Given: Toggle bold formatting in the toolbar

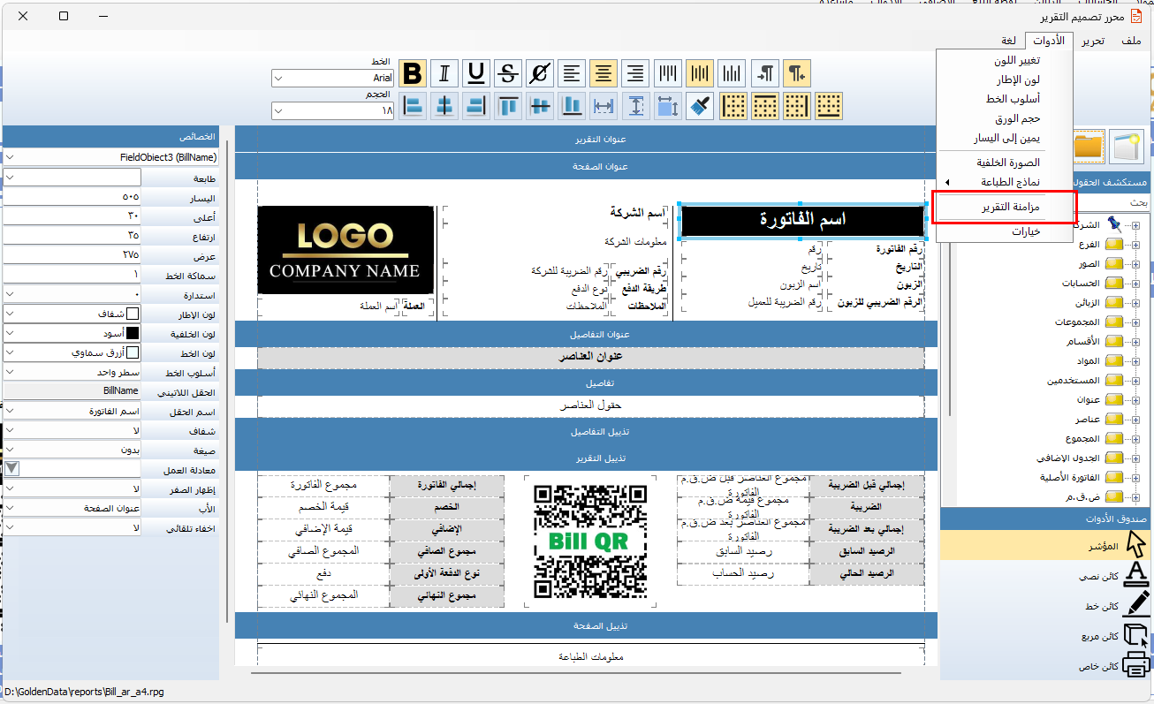Looking at the screenshot, I should pos(413,73).
